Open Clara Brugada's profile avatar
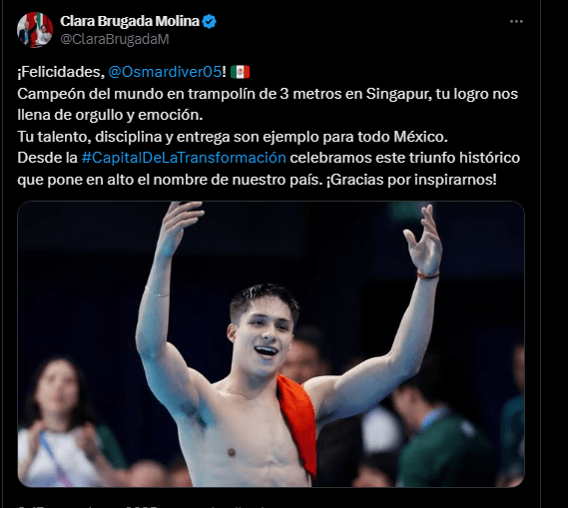The height and width of the screenshot is (508, 568). pos(35,30)
